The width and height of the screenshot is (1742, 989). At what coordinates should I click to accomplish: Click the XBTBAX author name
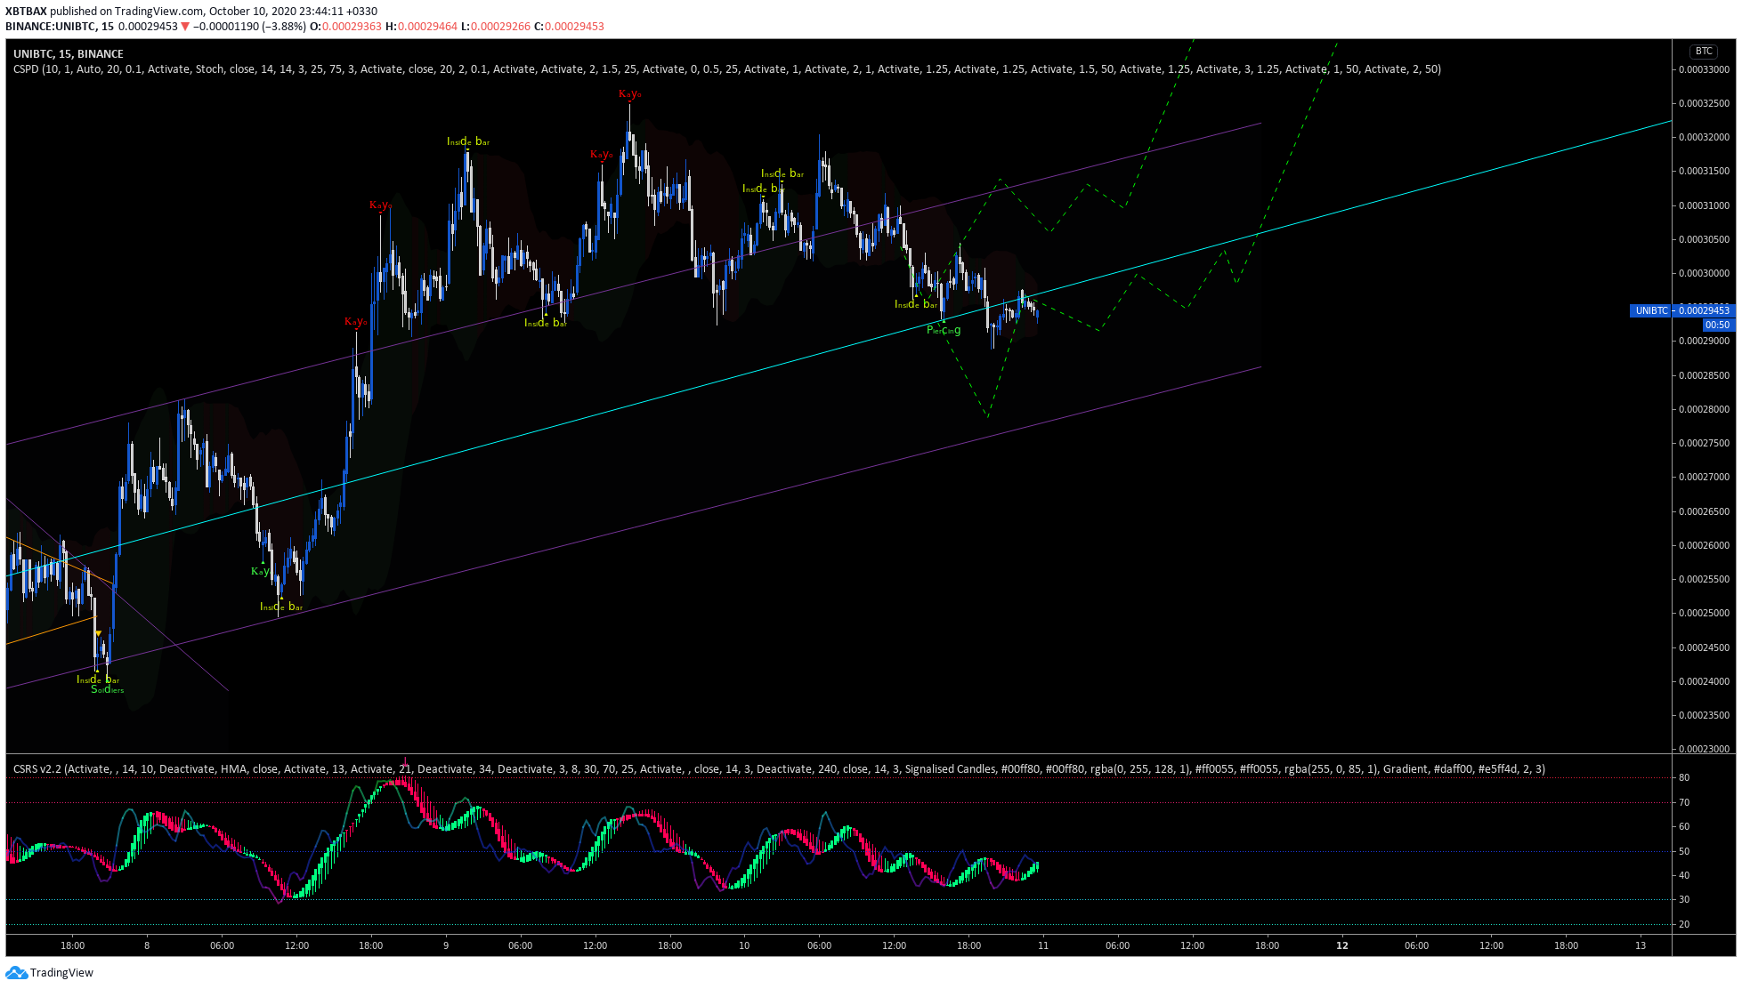tap(26, 12)
